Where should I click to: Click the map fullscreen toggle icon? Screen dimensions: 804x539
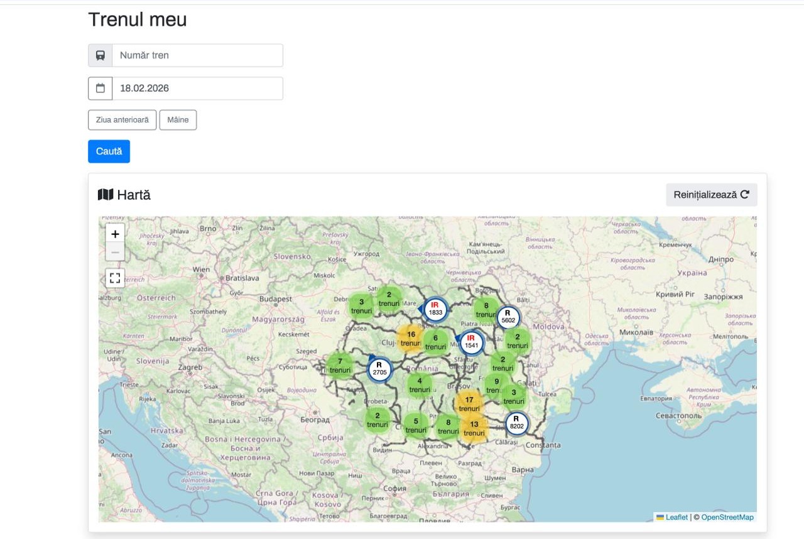click(x=115, y=278)
